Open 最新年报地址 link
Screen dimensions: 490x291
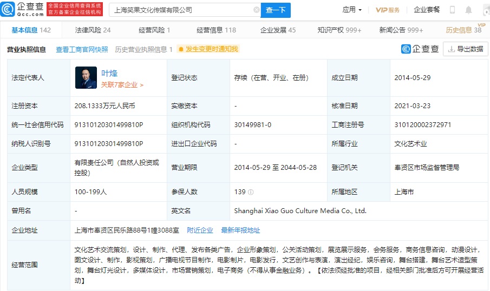(x=240, y=230)
